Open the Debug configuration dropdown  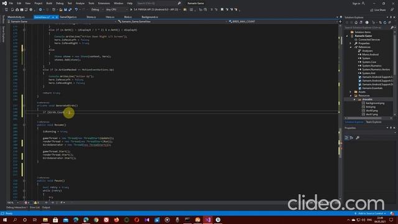click(97, 9)
